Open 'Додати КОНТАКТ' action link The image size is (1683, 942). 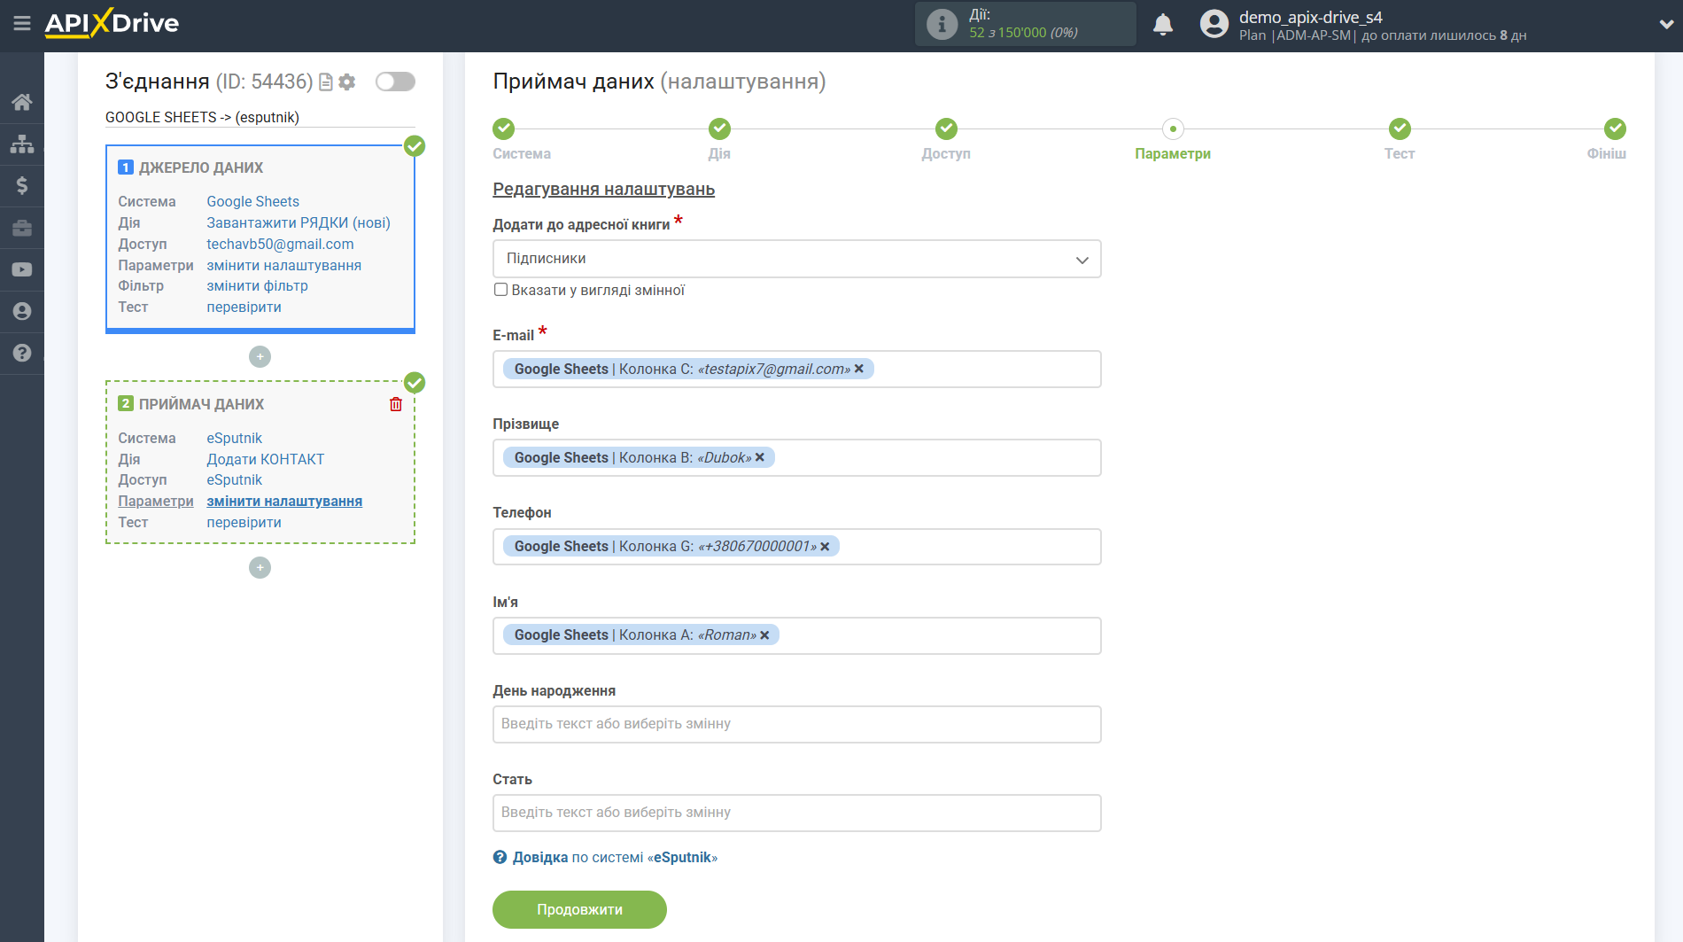tap(265, 459)
